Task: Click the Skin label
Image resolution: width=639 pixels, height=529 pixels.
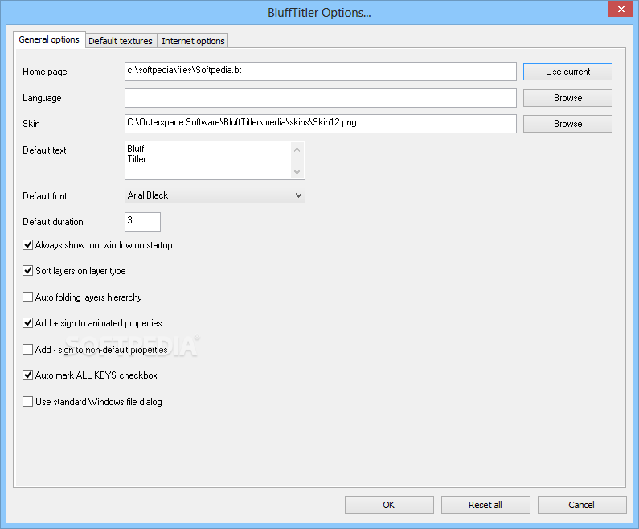Action: pyautogui.click(x=31, y=124)
